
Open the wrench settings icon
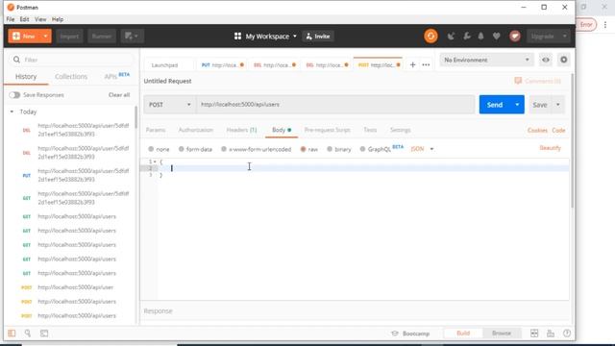point(467,37)
